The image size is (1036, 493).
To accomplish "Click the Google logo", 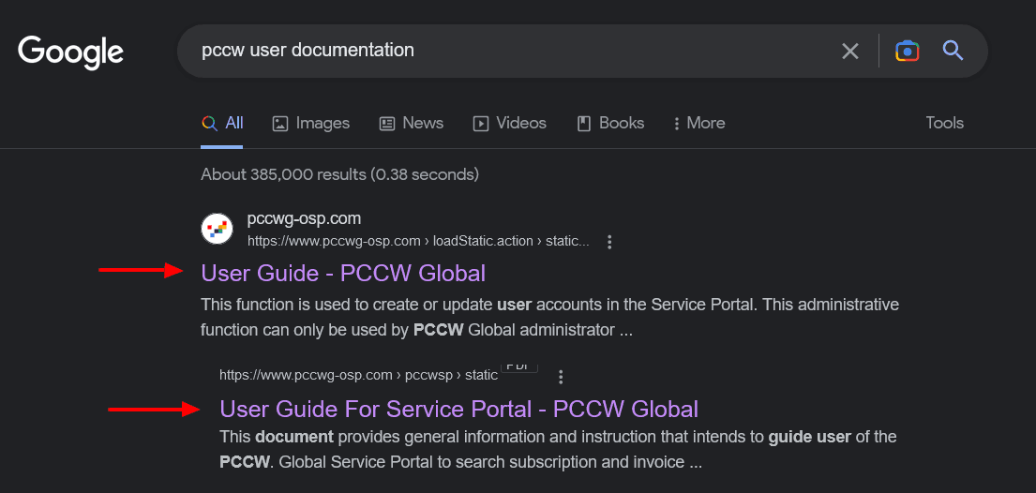I will pyautogui.click(x=70, y=51).
